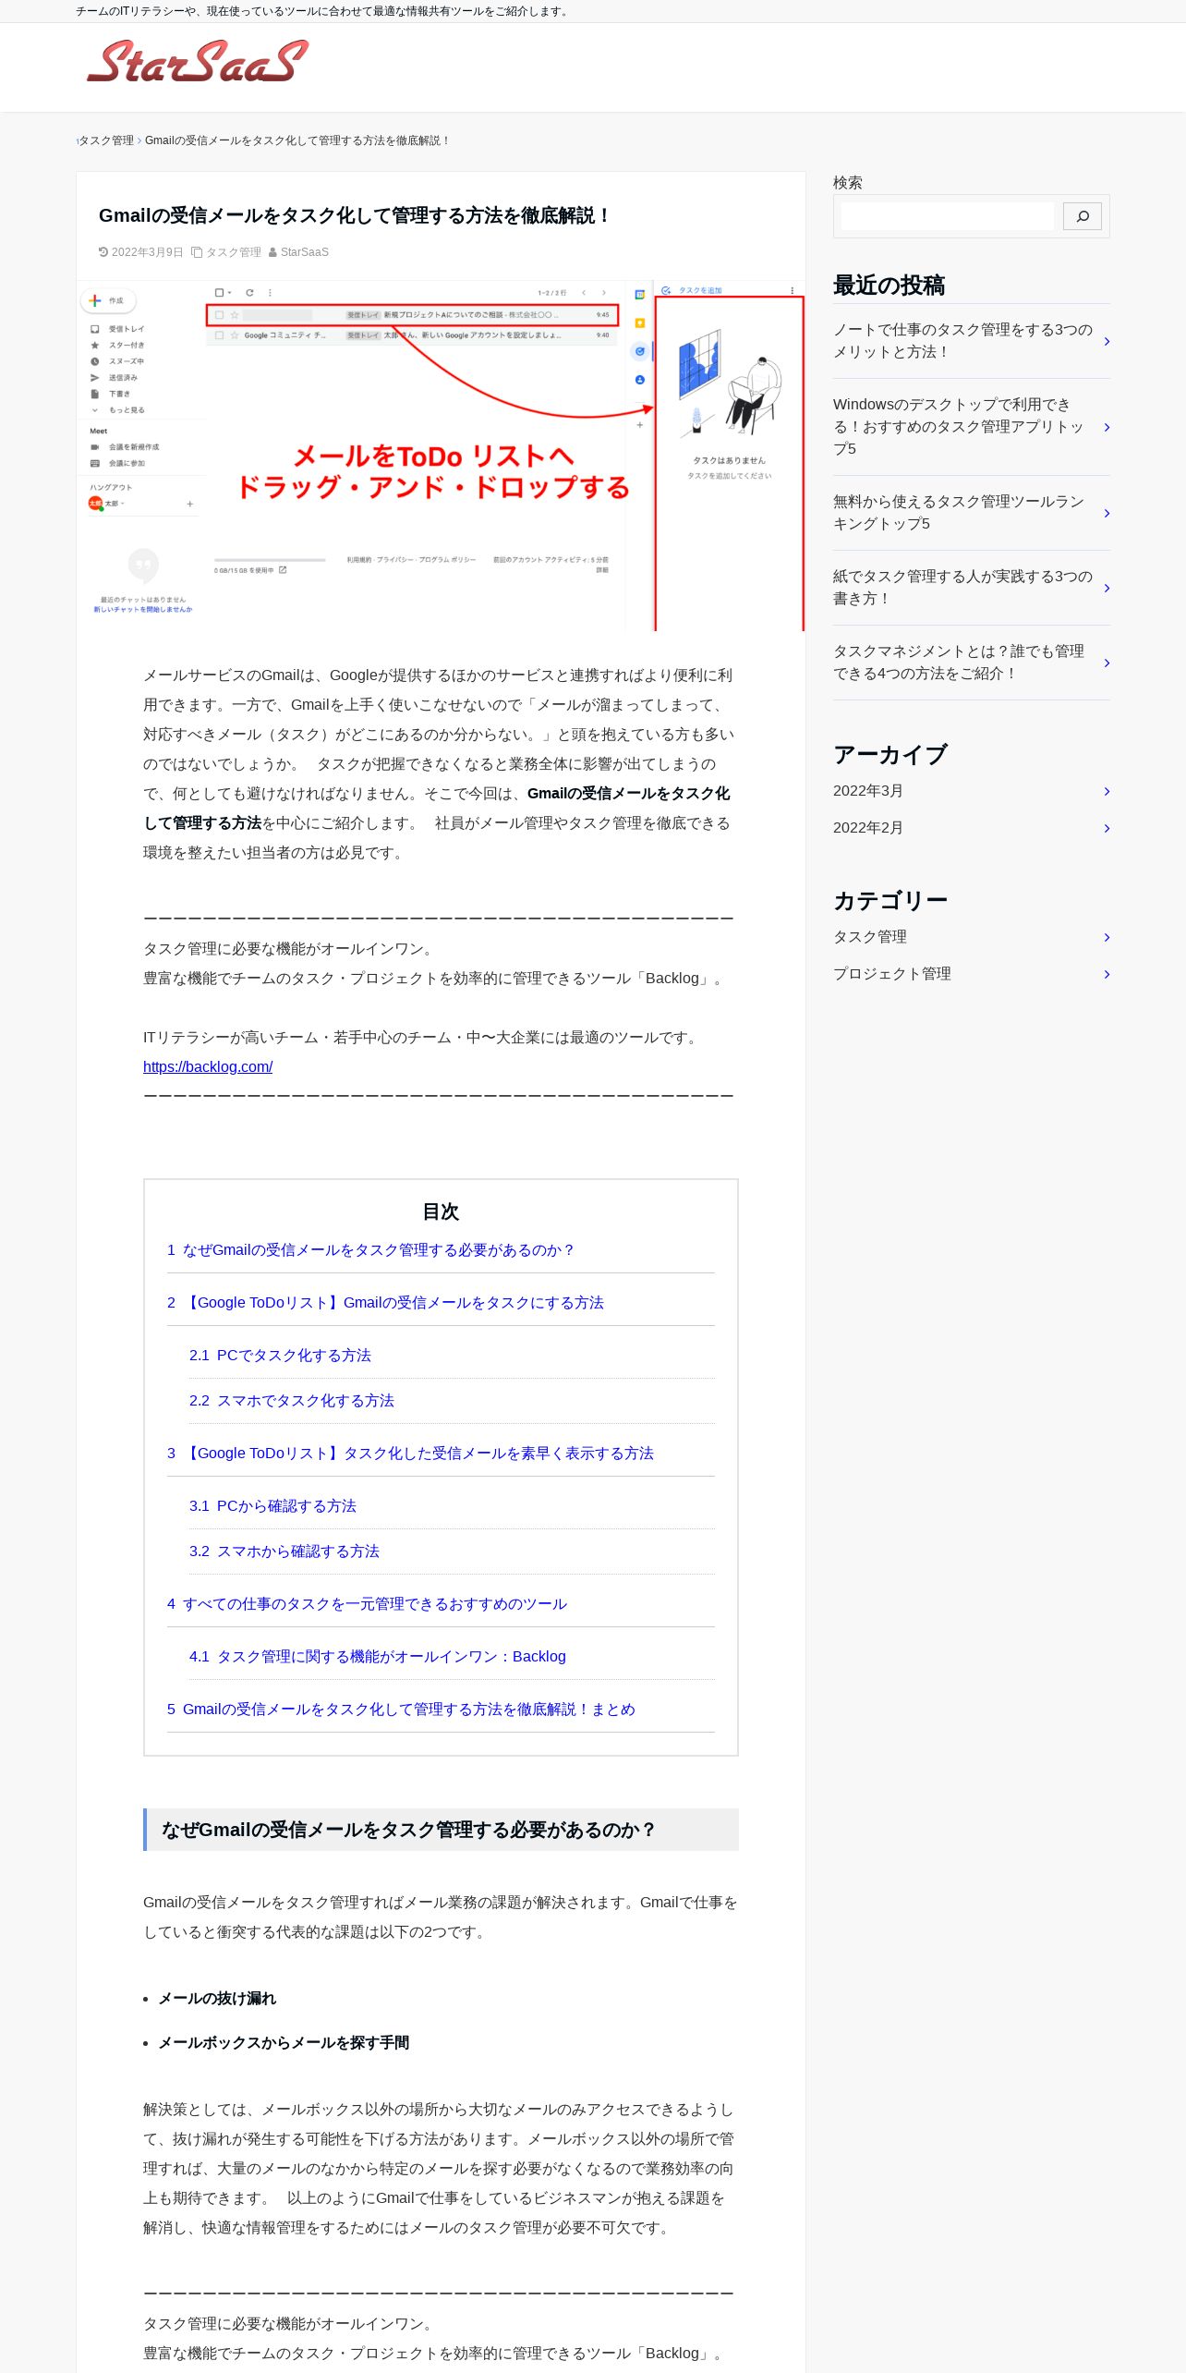Jump to TOC item 1 なぜGmailの受信メールをタスク管理する必要があるのか
This screenshot has height=2373, width=1186.
(x=371, y=1250)
